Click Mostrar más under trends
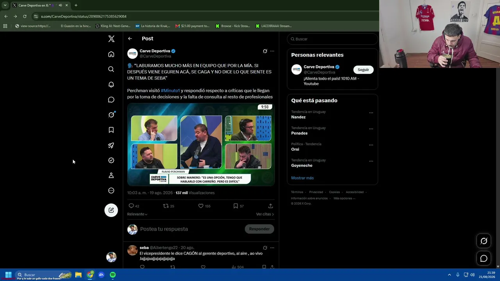Image resolution: width=500 pixels, height=281 pixels. 302,178
